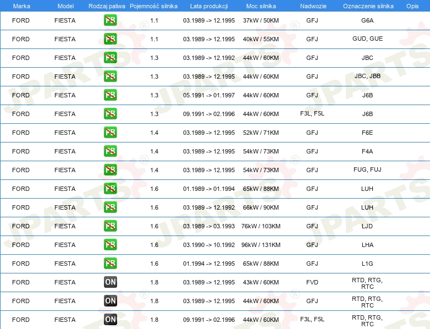Click production dates 01.1994 -> 12.1995

click(209, 264)
